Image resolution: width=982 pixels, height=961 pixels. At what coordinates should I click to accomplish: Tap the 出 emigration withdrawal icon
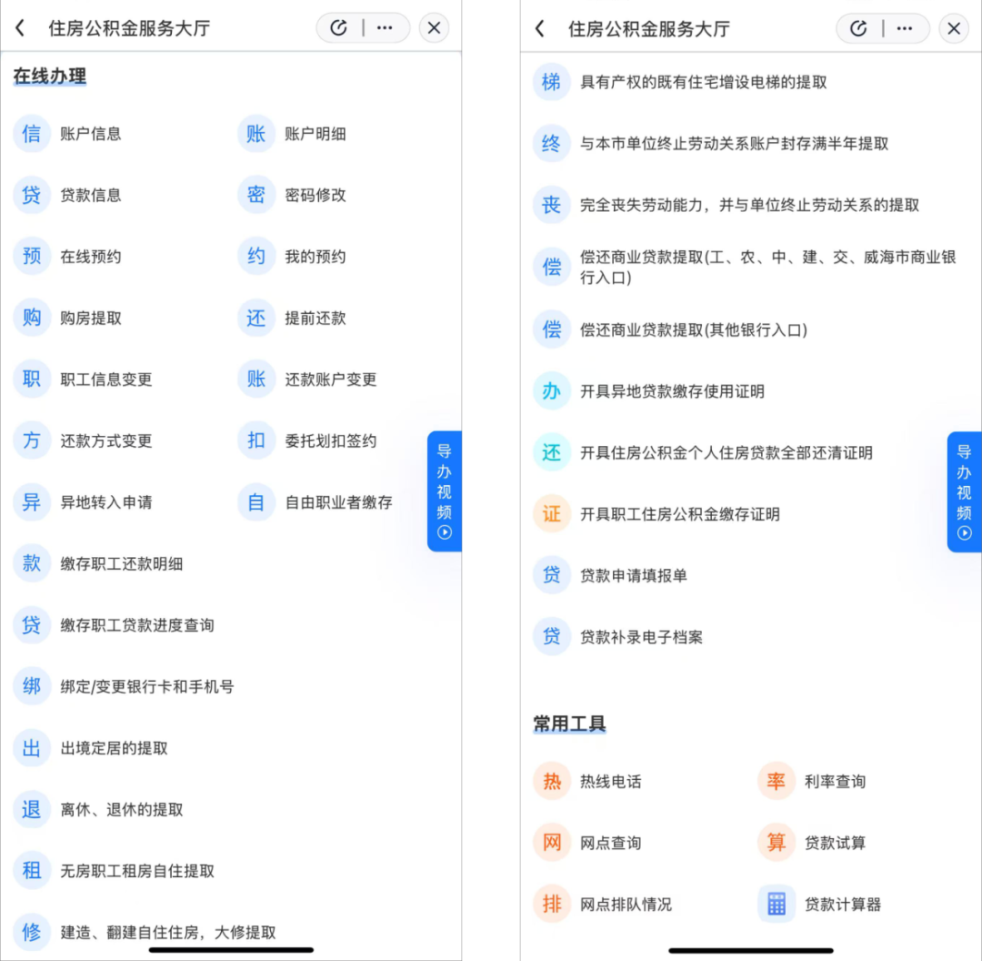point(31,748)
